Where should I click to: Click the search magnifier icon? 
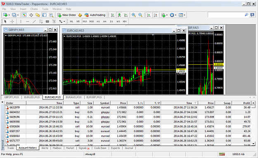coord(246,15)
